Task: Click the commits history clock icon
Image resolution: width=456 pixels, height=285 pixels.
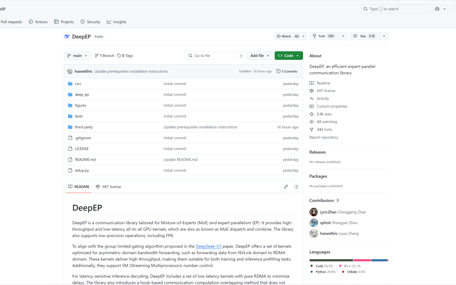Action: point(278,71)
